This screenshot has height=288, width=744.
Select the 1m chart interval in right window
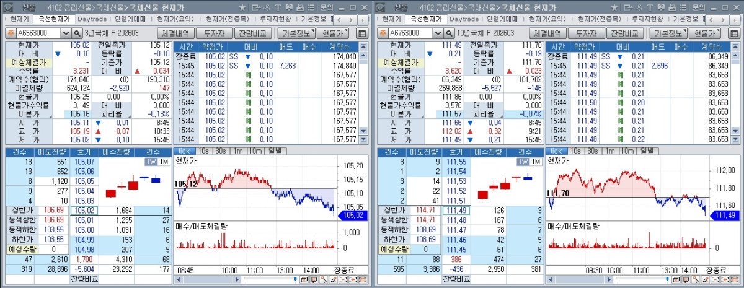pyautogui.click(x=611, y=151)
